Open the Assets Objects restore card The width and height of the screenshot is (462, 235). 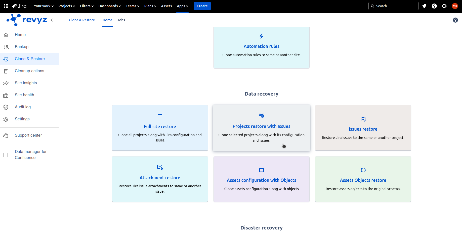click(x=363, y=179)
